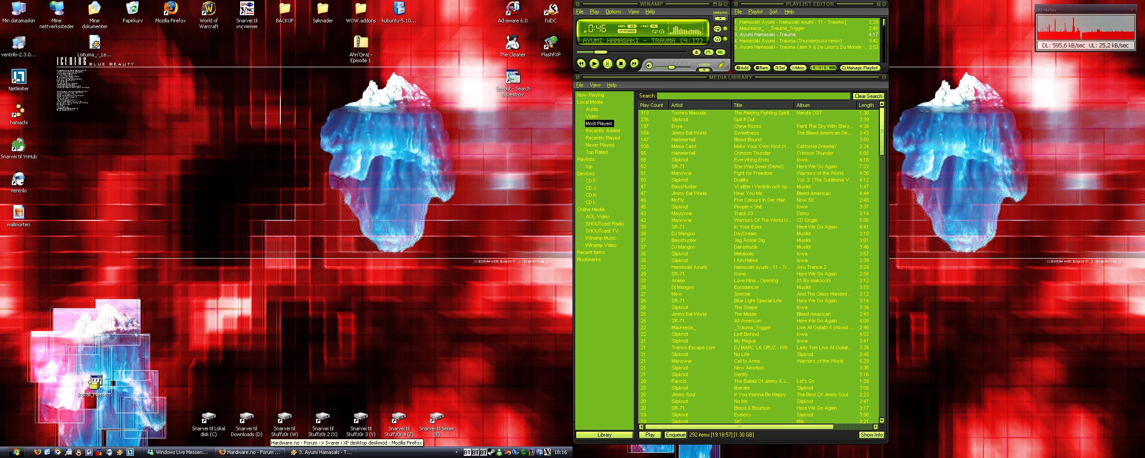This screenshot has height=458, width=1145.
Task: Select playlist entry Maureece_ - _Trauma_Trigger
Action: click(x=807, y=28)
